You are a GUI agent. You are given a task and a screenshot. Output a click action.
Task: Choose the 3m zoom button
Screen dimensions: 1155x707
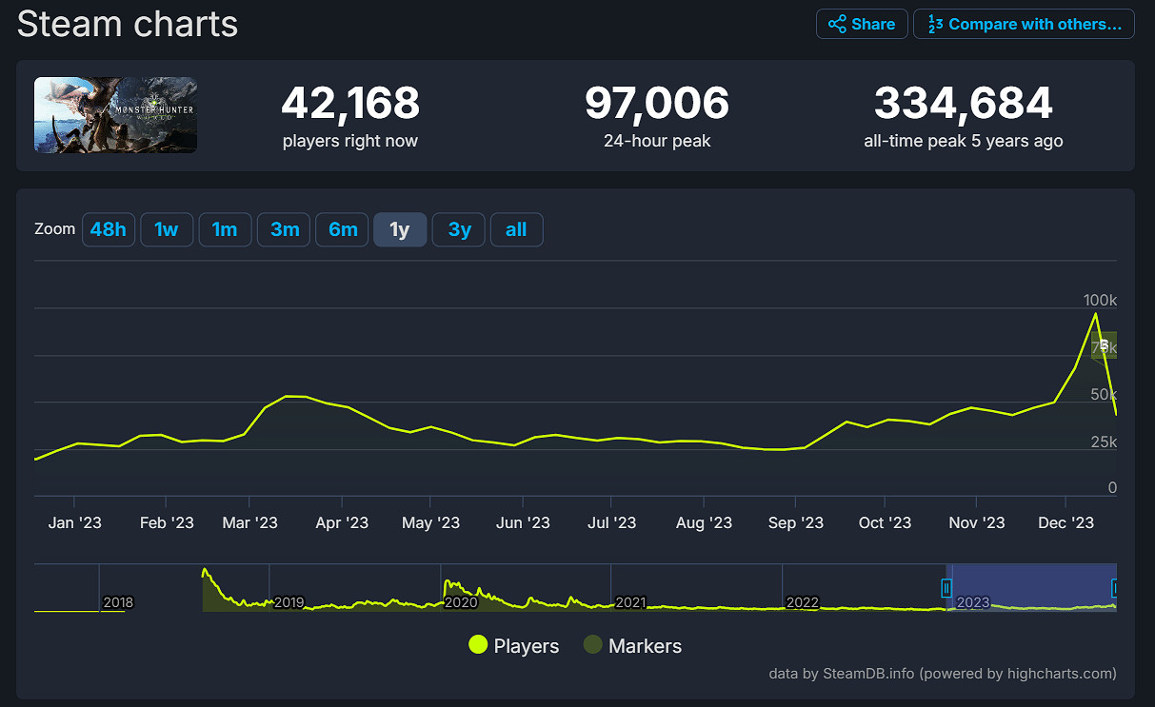(x=284, y=229)
